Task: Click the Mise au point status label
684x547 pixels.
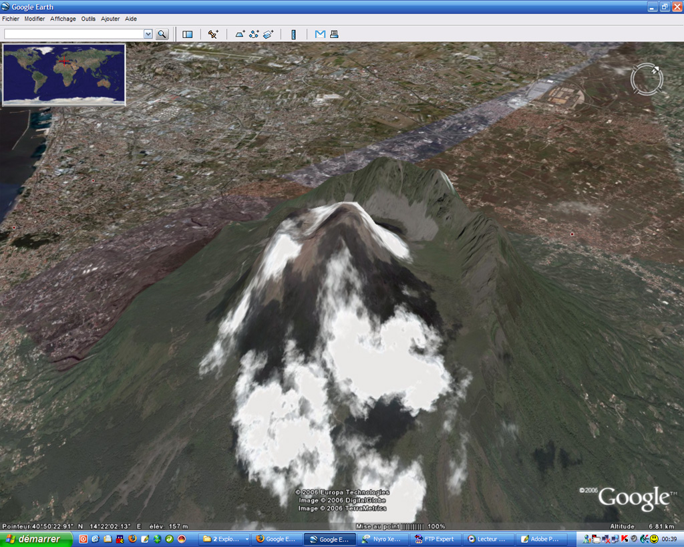Action: [x=377, y=526]
